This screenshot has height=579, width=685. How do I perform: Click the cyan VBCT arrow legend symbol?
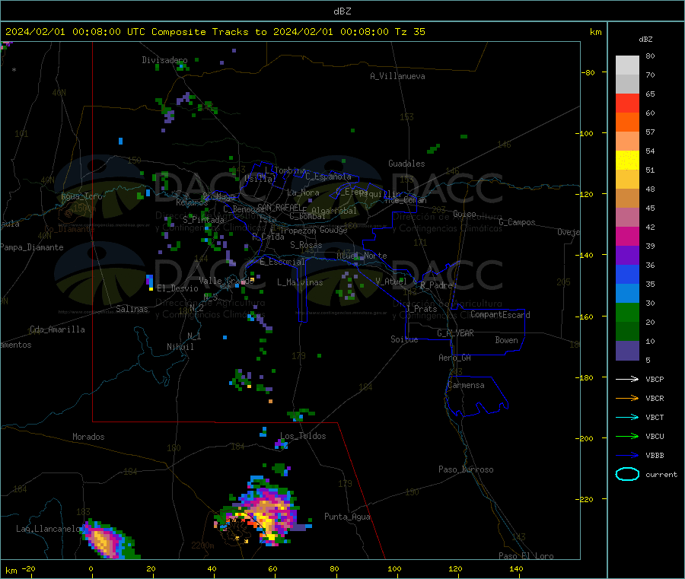627,418
